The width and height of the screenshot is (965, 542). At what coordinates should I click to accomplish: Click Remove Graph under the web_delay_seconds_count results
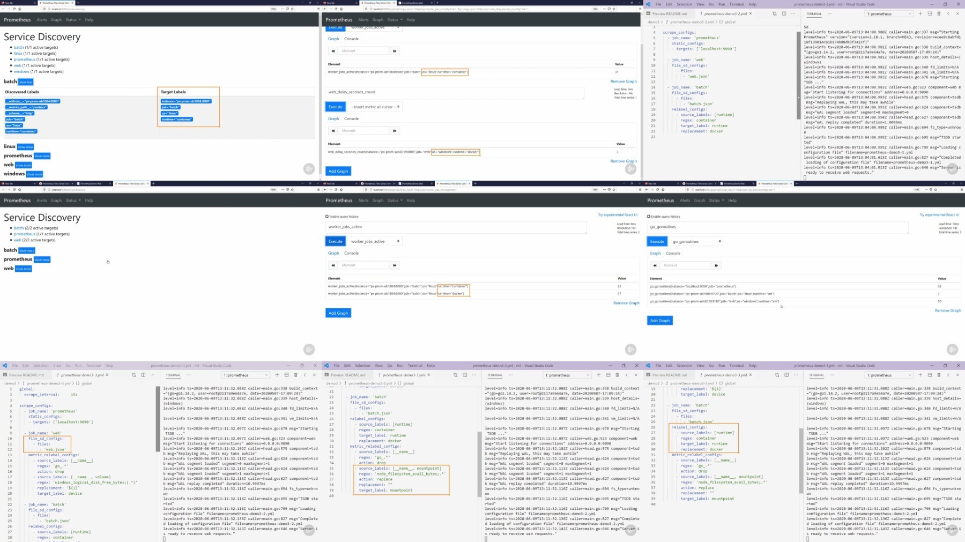[623, 161]
